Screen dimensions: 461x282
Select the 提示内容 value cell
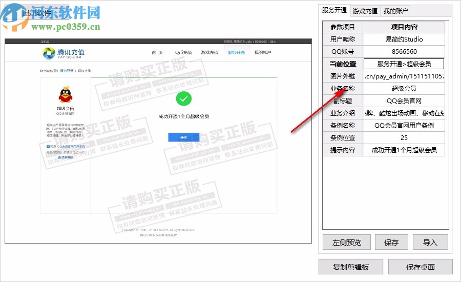404,150
